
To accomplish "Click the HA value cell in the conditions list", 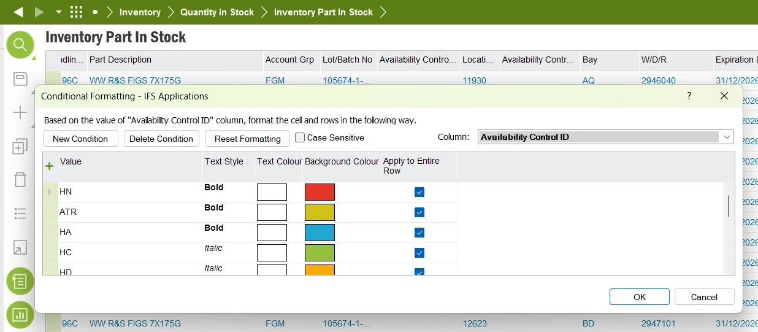I will point(129,232).
